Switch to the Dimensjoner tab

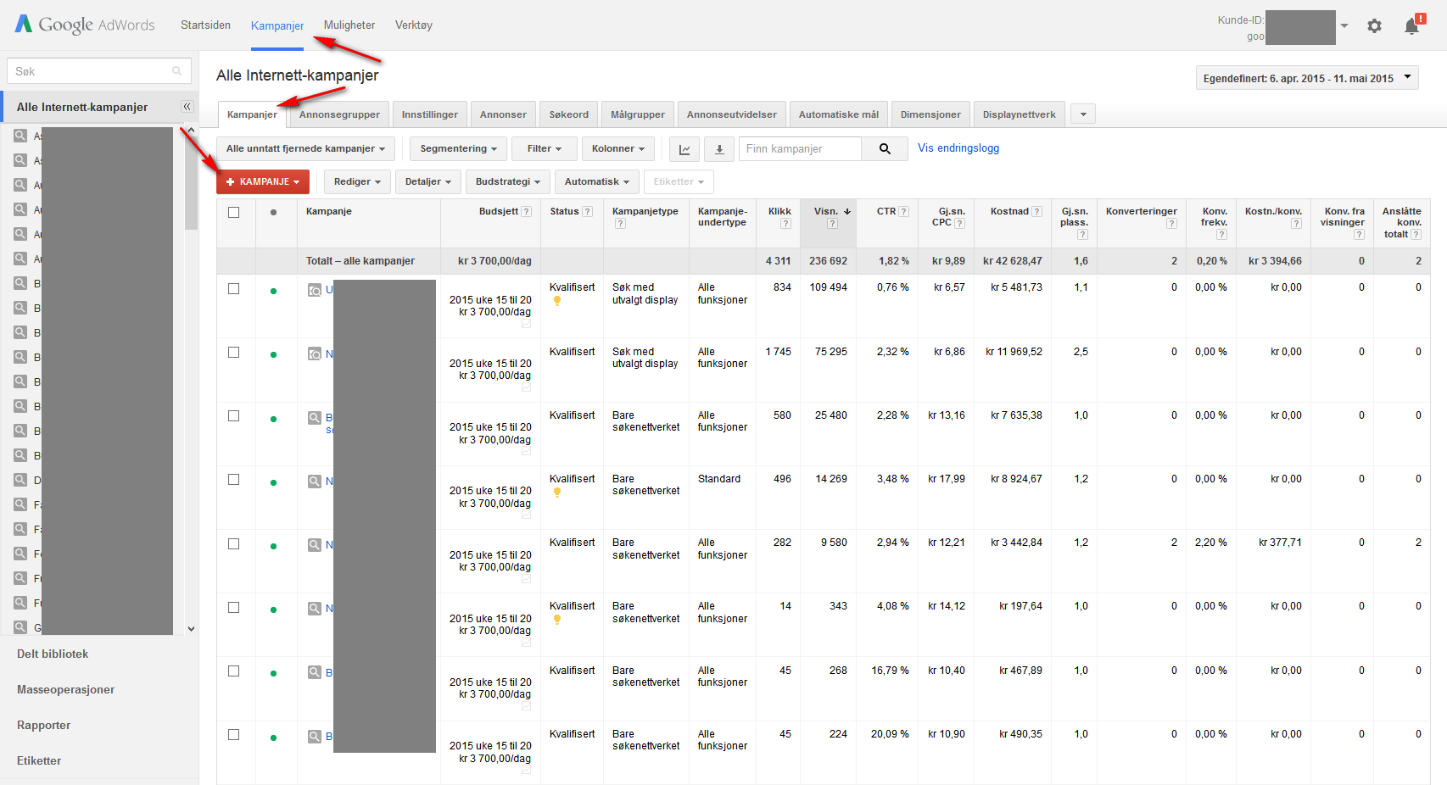pos(930,114)
